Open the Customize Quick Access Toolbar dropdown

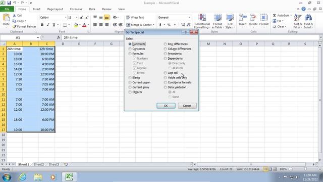pos(31,3)
